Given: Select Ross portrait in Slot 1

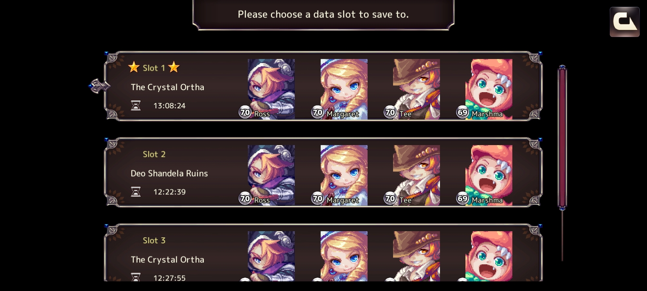Looking at the screenshot, I should coord(271,89).
